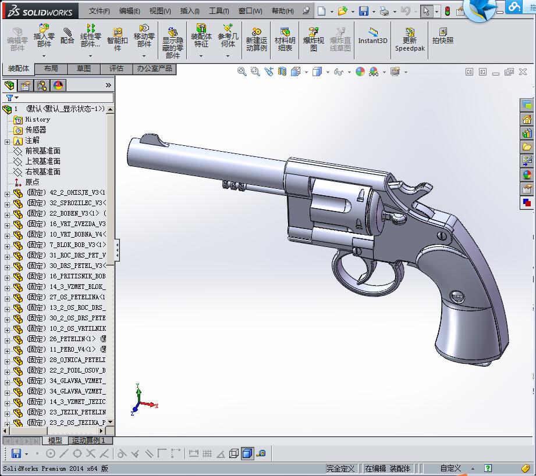The width and height of the screenshot is (536, 476).
Task: Click Rebuild traffic light icon
Action: (x=447, y=11)
